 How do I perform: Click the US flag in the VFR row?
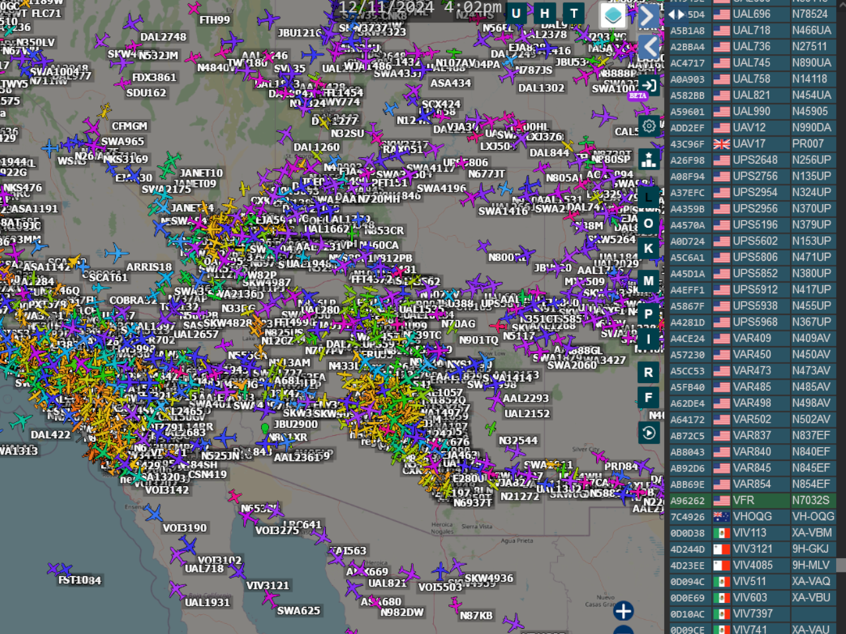(722, 501)
